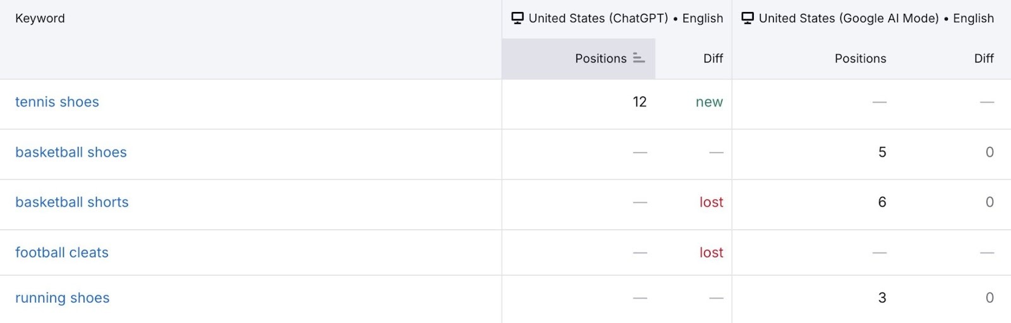
Task: Open the tennis shoes keyword link
Action: click(x=57, y=102)
